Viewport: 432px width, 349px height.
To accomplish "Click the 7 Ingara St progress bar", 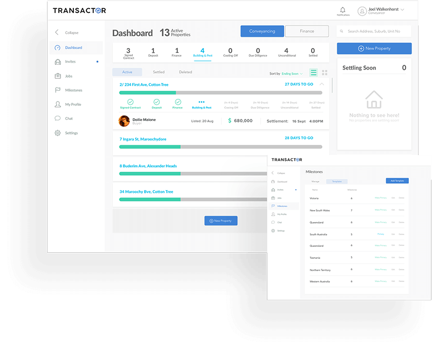I will (x=220, y=147).
